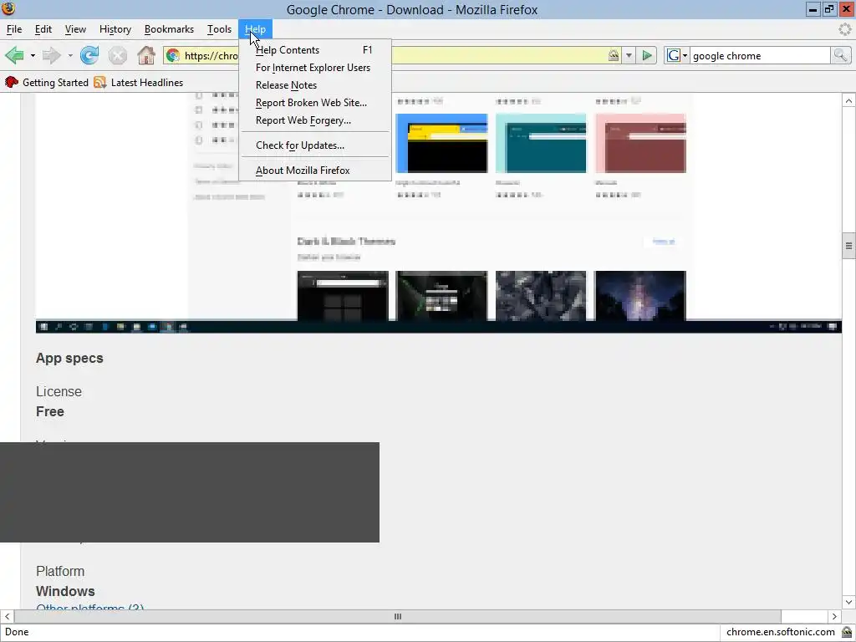The width and height of the screenshot is (856, 642).
Task: Click the horizontal scrollbar thumb
Action: tap(397, 616)
